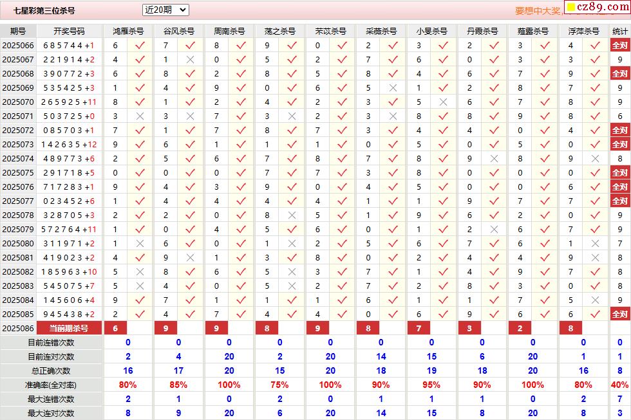Click the 95% accuracy value for 小旻
631x420 pixels.
(431, 385)
